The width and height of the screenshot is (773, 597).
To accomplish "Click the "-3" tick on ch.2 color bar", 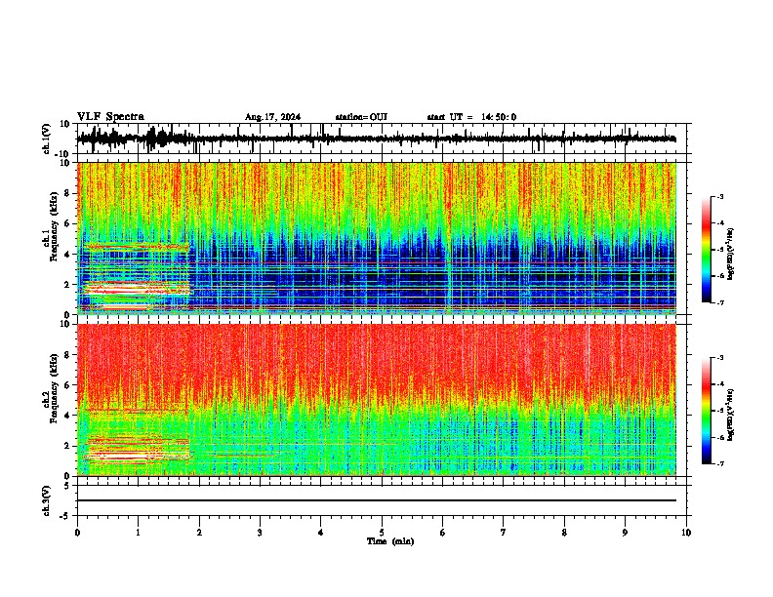I will [719, 358].
